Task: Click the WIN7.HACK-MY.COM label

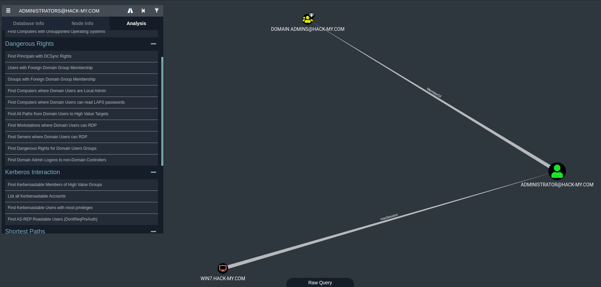Action: pyautogui.click(x=223, y=279)
